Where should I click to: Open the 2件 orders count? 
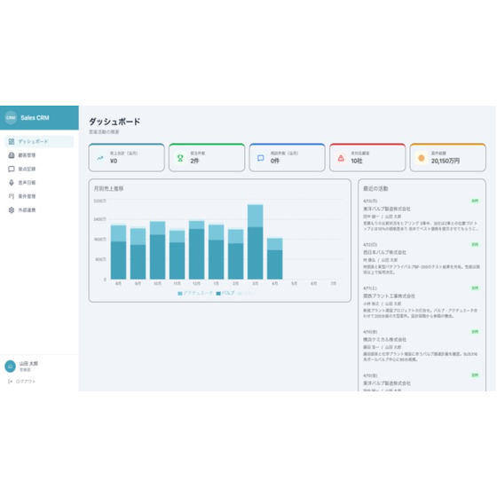[x=194, y=161]
